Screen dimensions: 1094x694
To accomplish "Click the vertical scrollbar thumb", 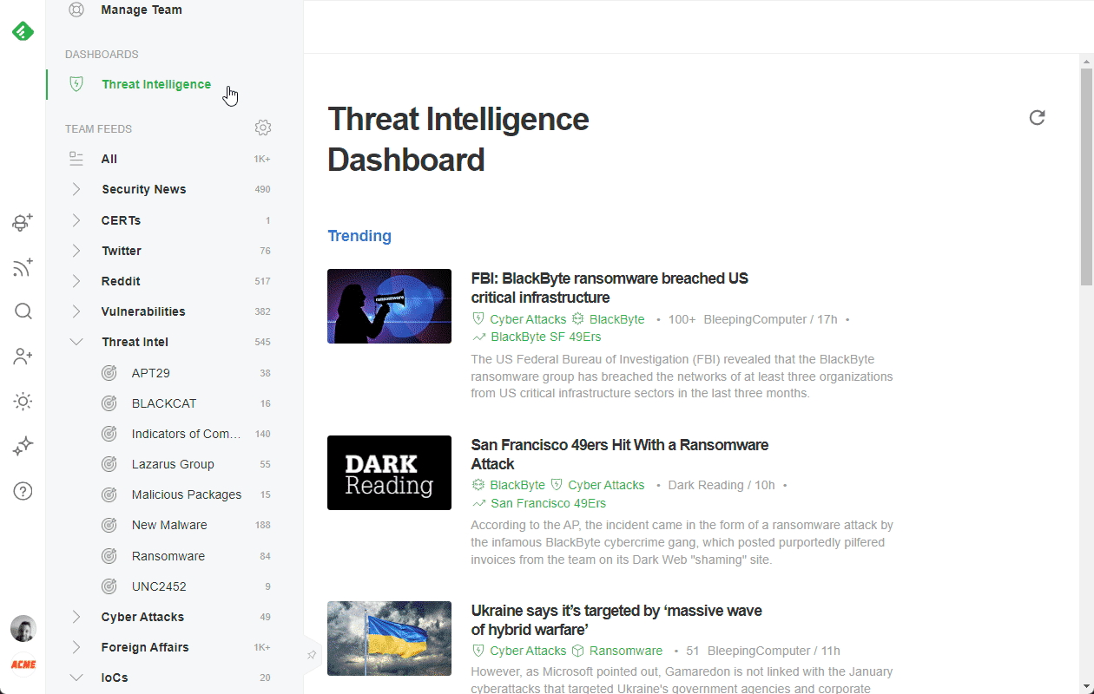I will 1086,175.
